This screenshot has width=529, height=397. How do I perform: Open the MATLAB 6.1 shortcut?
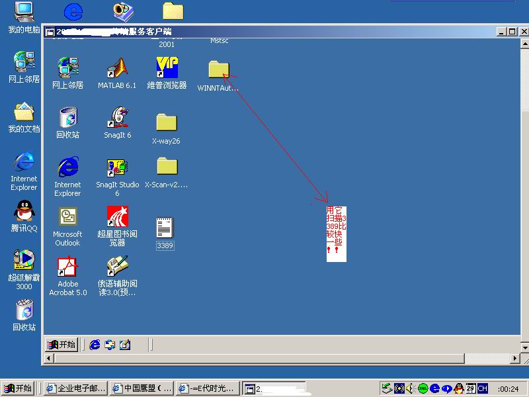pos(117,68)
